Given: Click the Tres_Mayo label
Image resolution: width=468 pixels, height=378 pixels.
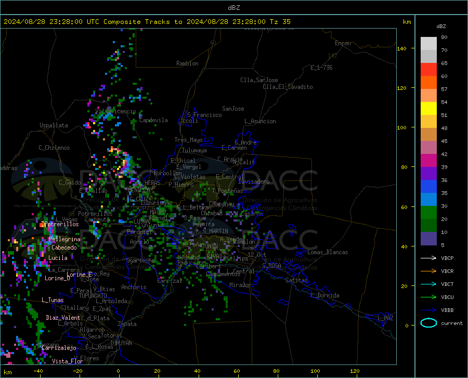Looking at the screenshot, I should (188, 140).
